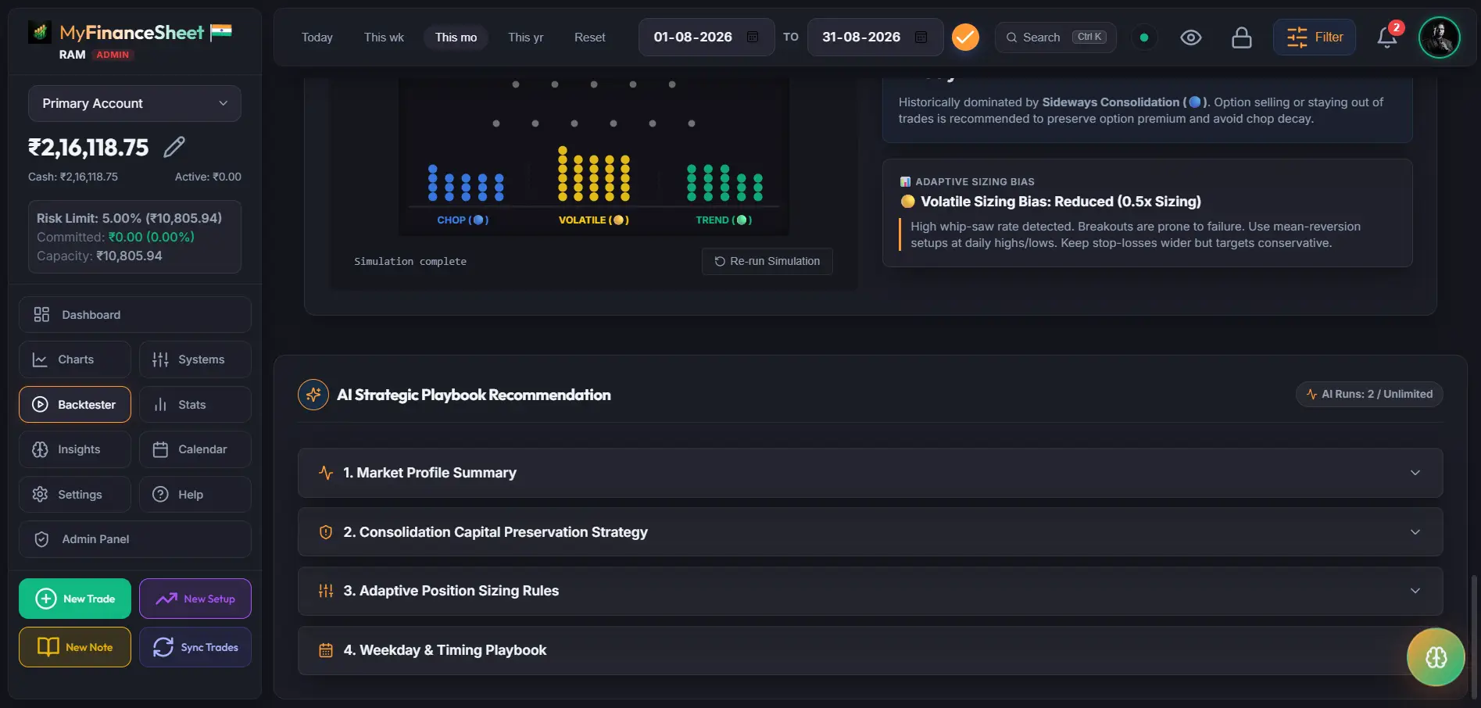The width and height of the screenshot is (1481, 708).
Task: Click the TREND legend label
Action: [724, 220]
